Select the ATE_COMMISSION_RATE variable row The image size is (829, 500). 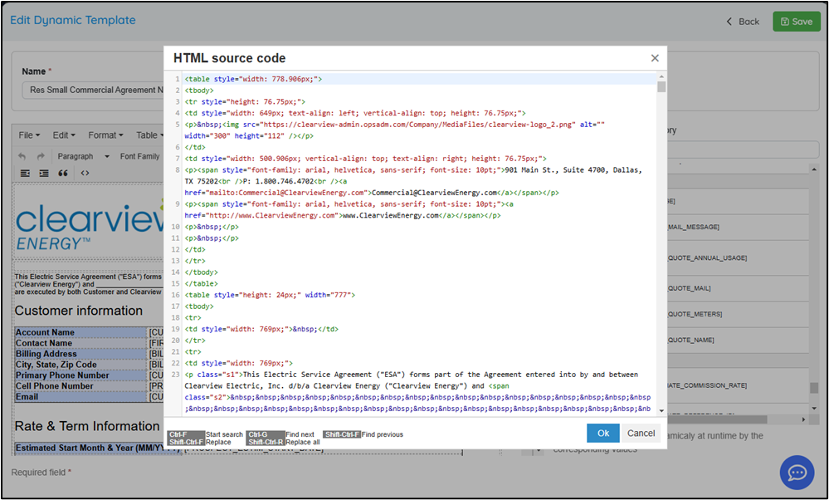pyautogui.click(x=738, y=385)
